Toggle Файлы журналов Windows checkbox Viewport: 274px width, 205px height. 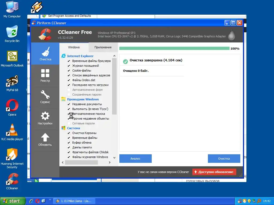(69, 157)
